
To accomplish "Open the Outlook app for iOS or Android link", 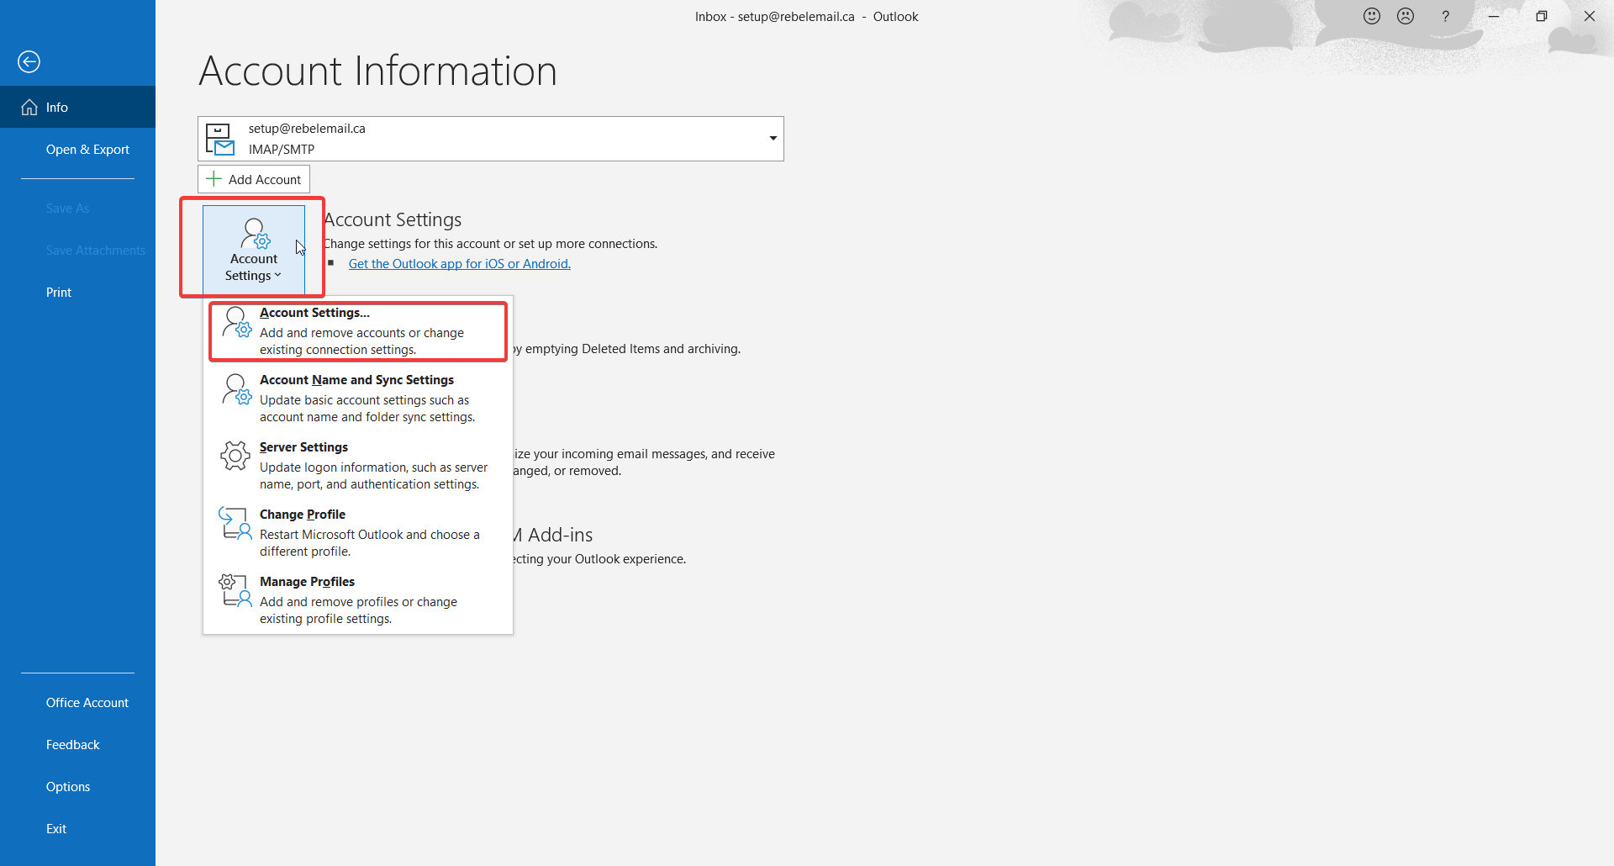I will (460, 263).
